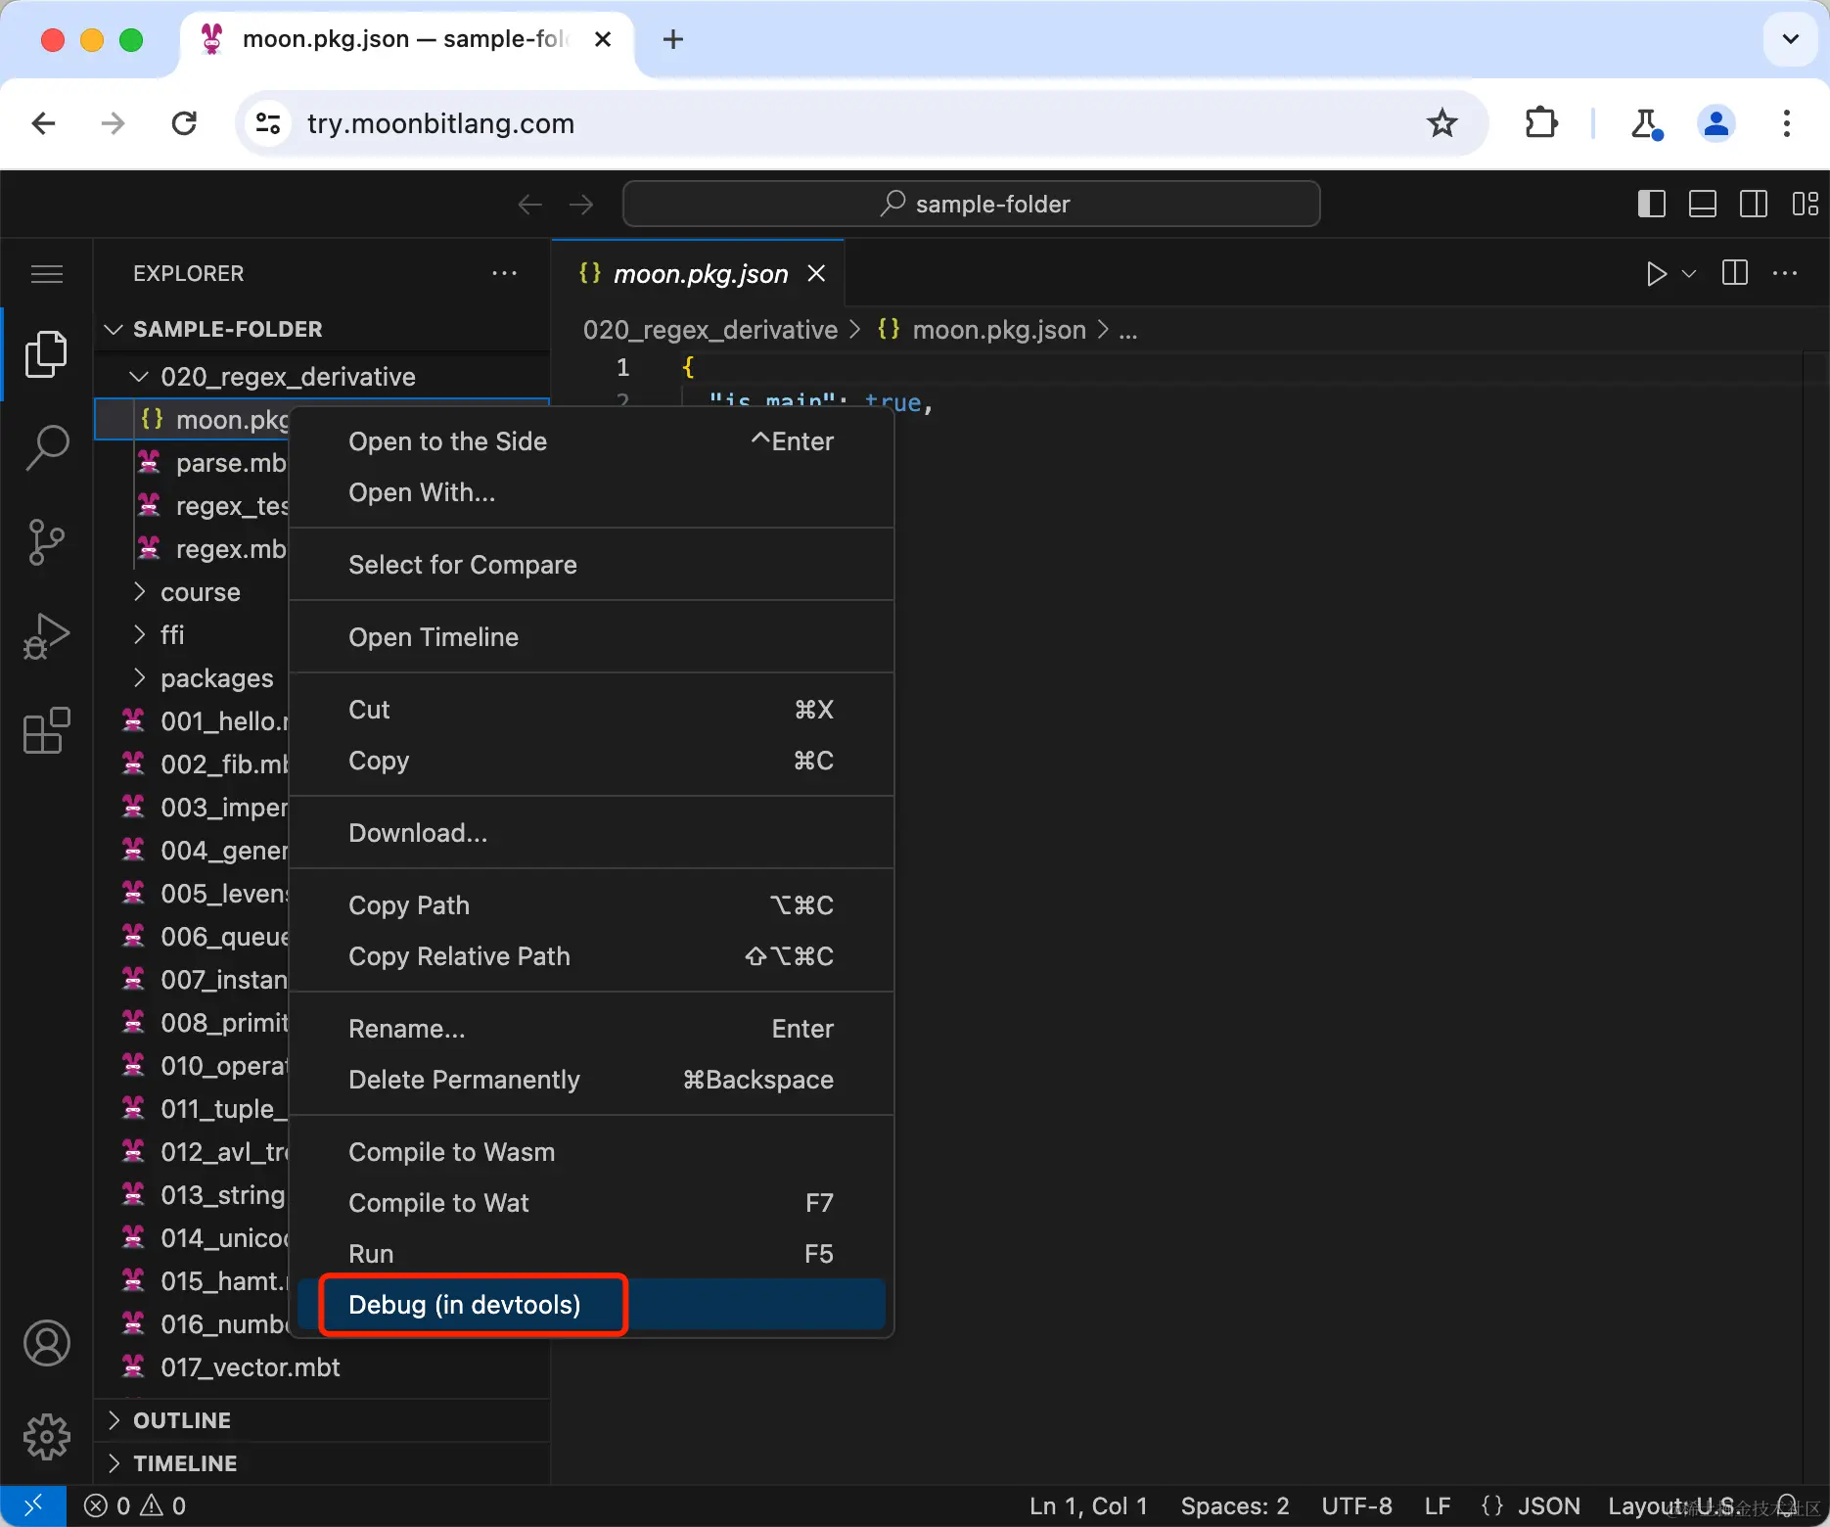Open Source Control view icon
This screenshot has width=1830, height=1527.
[x=46, y=541]
